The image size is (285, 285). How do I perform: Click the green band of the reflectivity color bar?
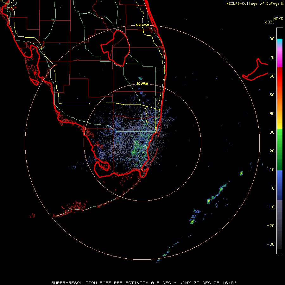click(x=280, y=149)
